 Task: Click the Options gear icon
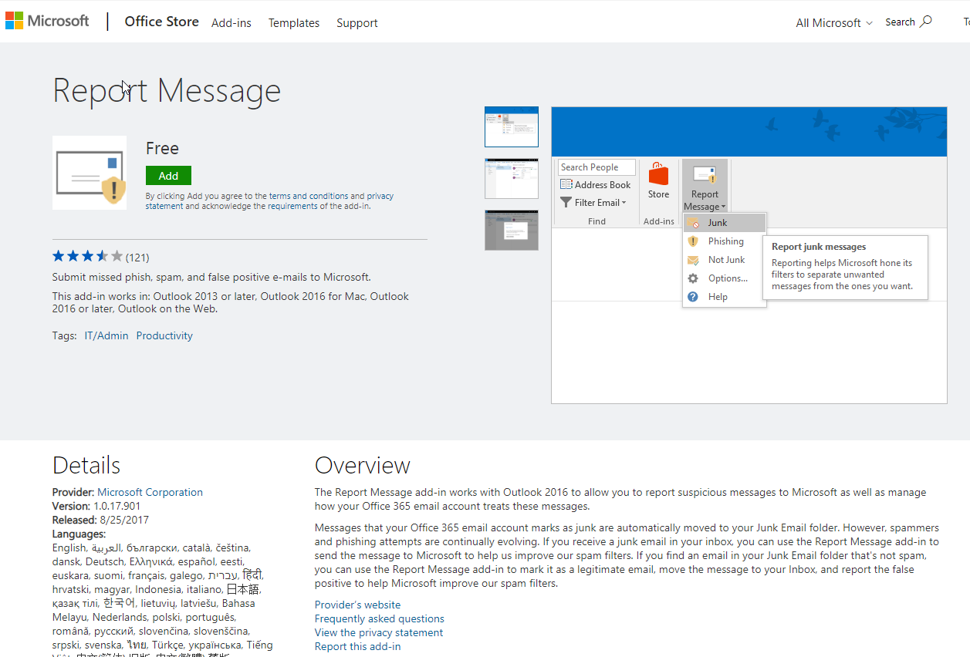693,278
